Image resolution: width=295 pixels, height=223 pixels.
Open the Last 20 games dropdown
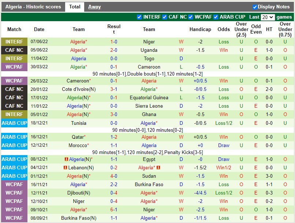[268, 17]
